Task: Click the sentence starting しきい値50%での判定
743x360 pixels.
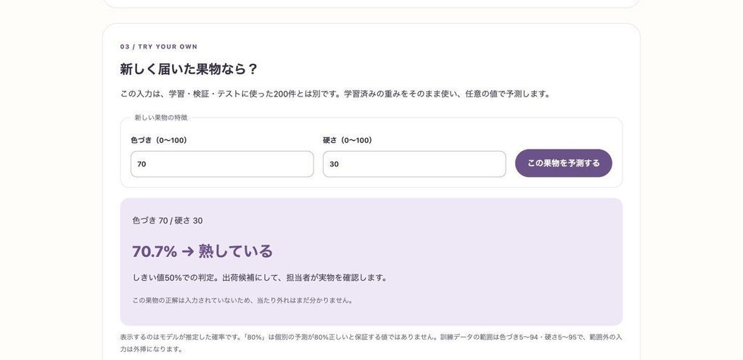Action: (260, 277)
